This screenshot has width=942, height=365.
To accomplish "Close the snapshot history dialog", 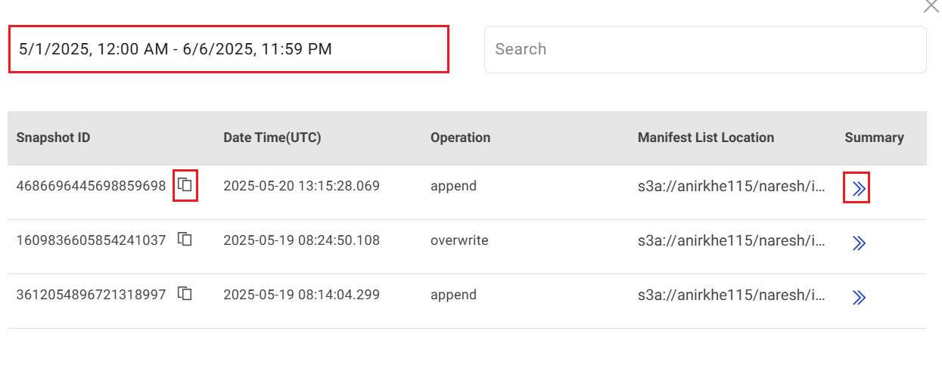I will coord(931,6).
